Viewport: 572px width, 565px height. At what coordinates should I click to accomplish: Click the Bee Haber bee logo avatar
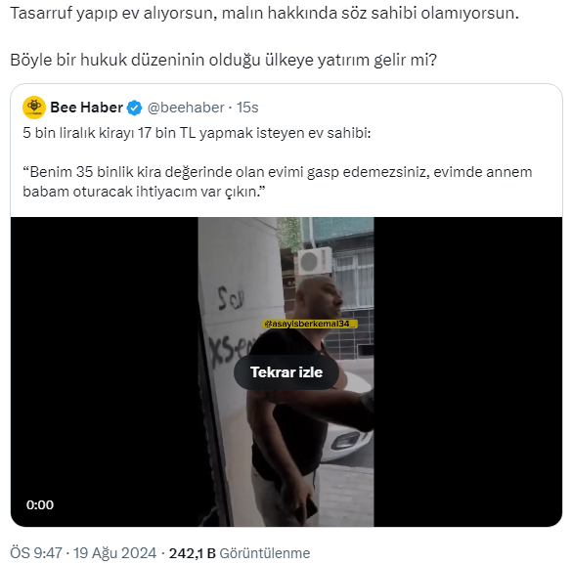pyautogui.click(x=34, y=108)
